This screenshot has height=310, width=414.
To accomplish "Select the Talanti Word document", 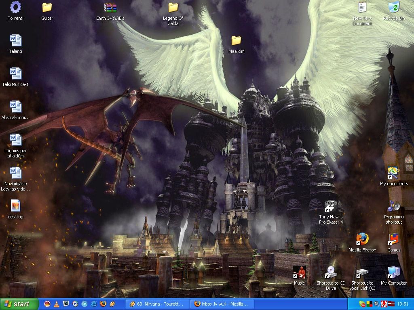I will point(15,44).
